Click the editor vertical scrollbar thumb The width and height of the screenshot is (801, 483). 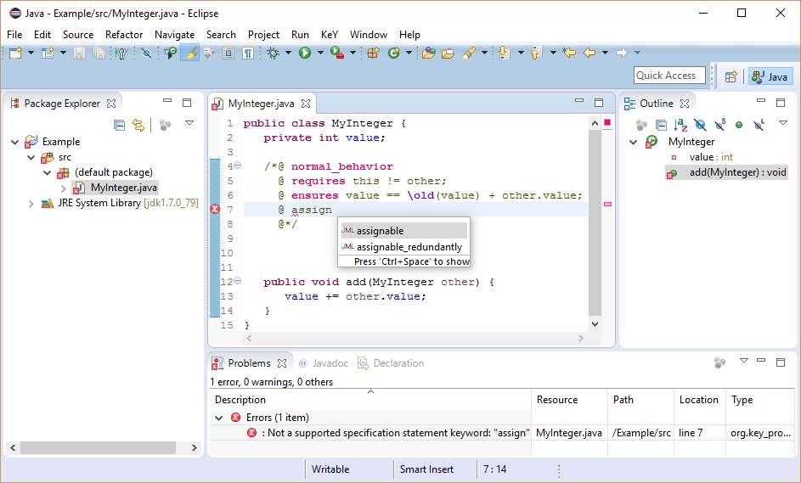point(595,222)
